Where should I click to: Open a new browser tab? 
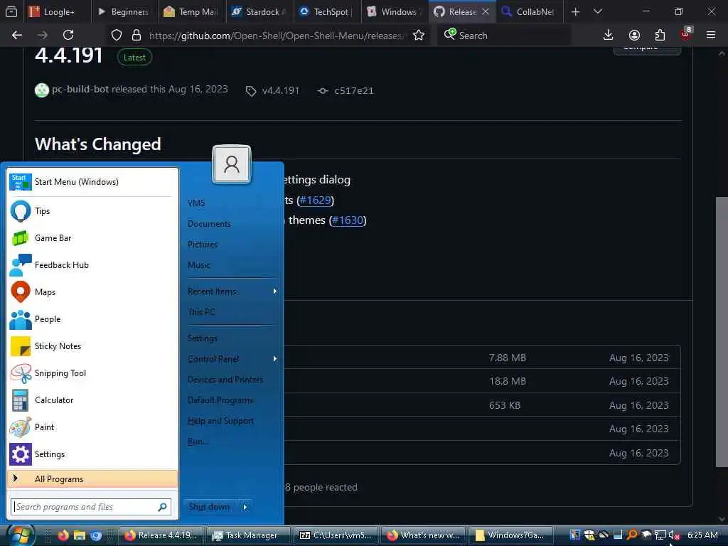[x=575, y=11]
